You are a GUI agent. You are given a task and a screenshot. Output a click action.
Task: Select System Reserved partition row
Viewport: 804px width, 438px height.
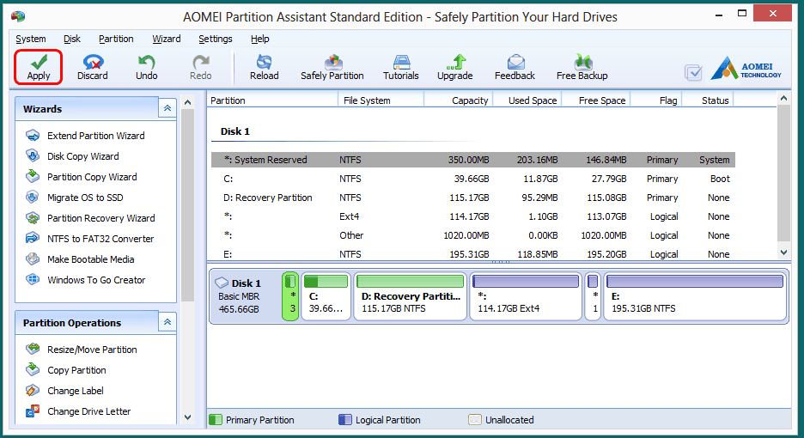(x=473, y=160)
